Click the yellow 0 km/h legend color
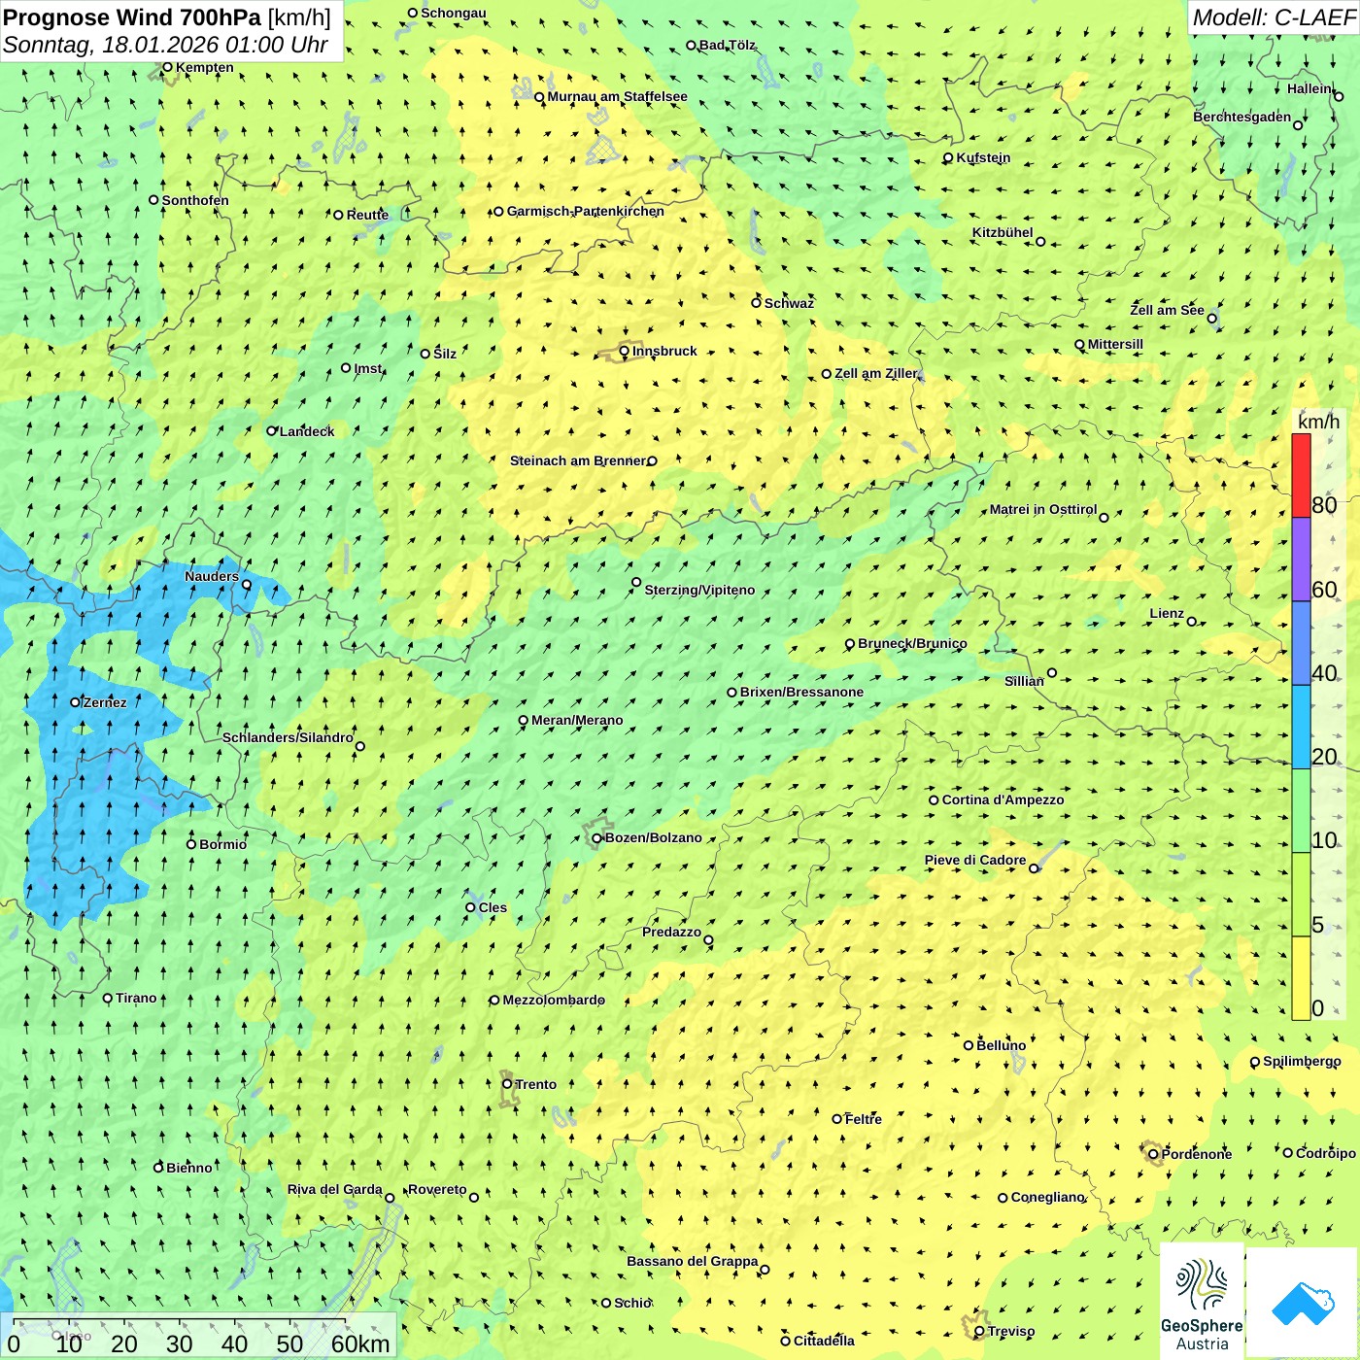 click(1301, 978)
